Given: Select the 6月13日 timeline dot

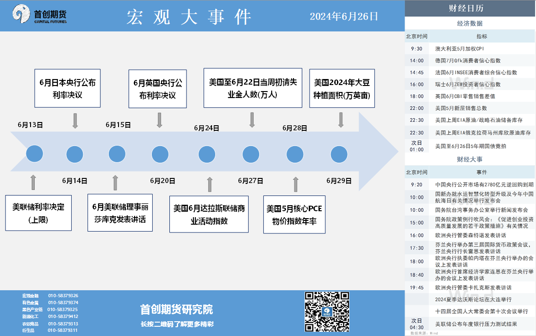Looking at the screenshot, I should pos(35,153).
